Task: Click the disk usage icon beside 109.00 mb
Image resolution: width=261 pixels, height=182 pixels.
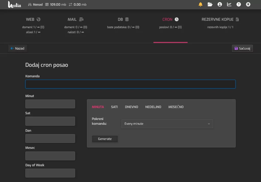Action: coord(47,5)
